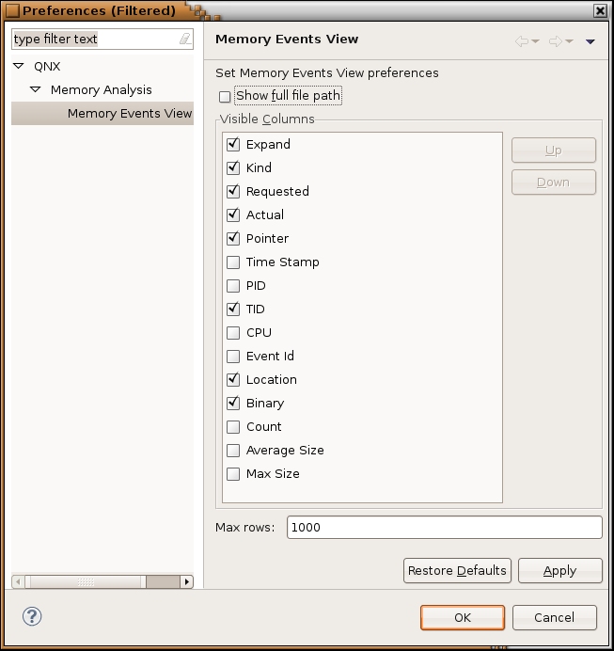Screen dimensions: 614x651
Task: Open the back history dropdown arrow
Action: (x=536, y=41)
